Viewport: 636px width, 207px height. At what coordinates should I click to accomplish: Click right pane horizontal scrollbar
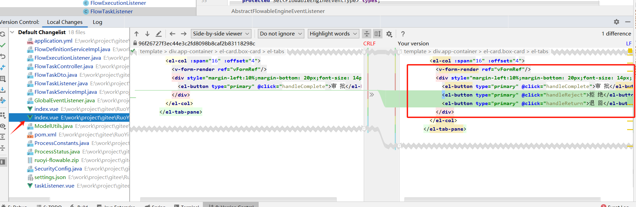502,199
